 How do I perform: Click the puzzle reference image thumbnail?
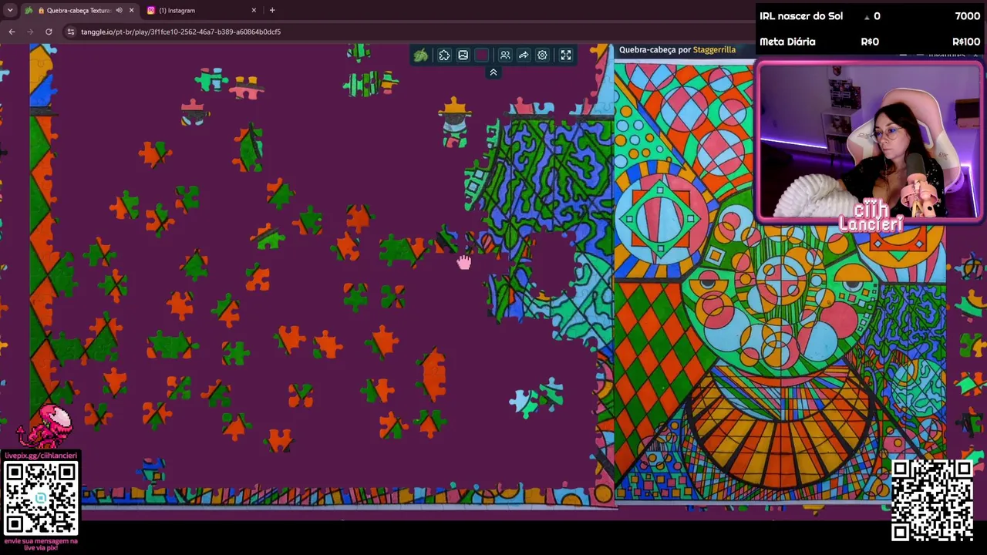(780, 282)
